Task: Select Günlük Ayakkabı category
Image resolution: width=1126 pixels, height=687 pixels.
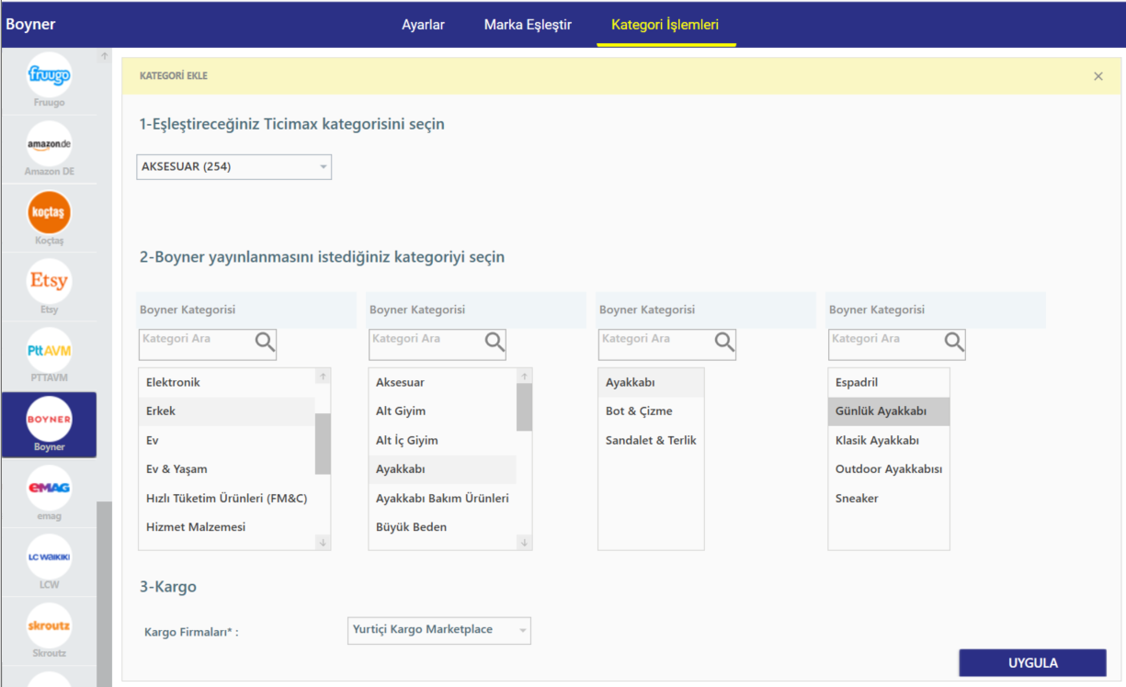Action: click(x=889, y=411)
